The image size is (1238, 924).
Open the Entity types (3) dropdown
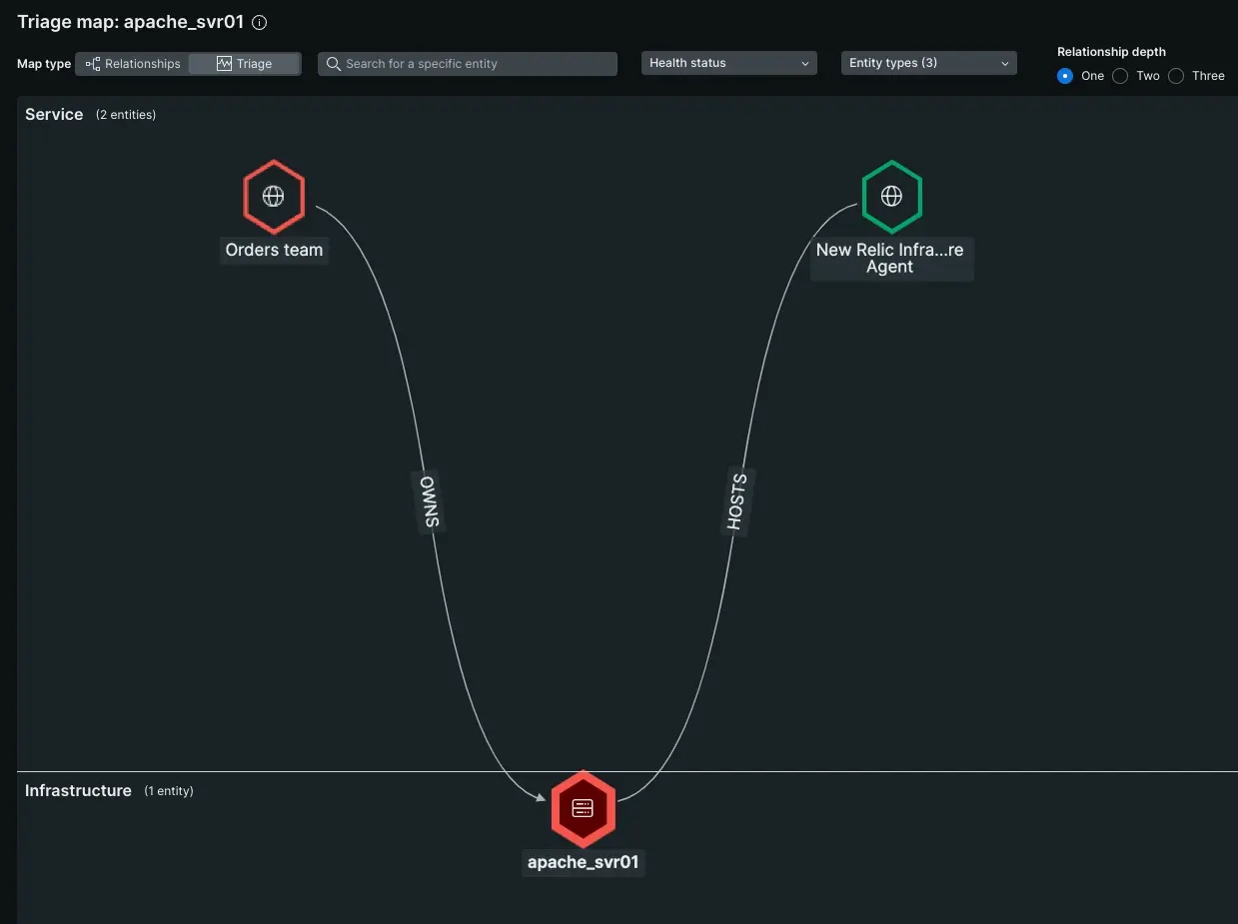click(929, 63)
